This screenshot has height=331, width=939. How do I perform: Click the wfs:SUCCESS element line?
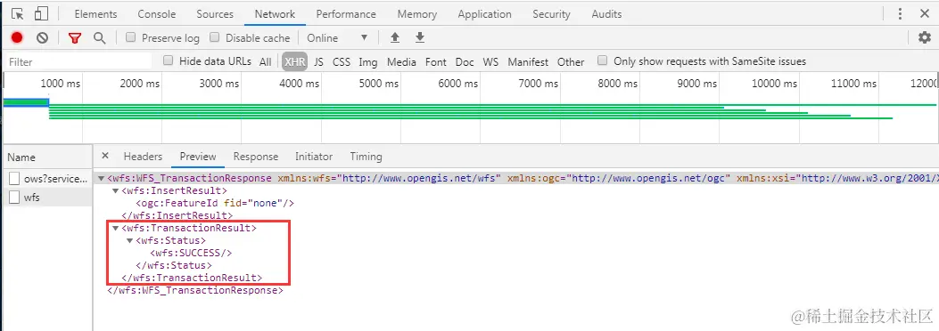click(x=191, y=253)
